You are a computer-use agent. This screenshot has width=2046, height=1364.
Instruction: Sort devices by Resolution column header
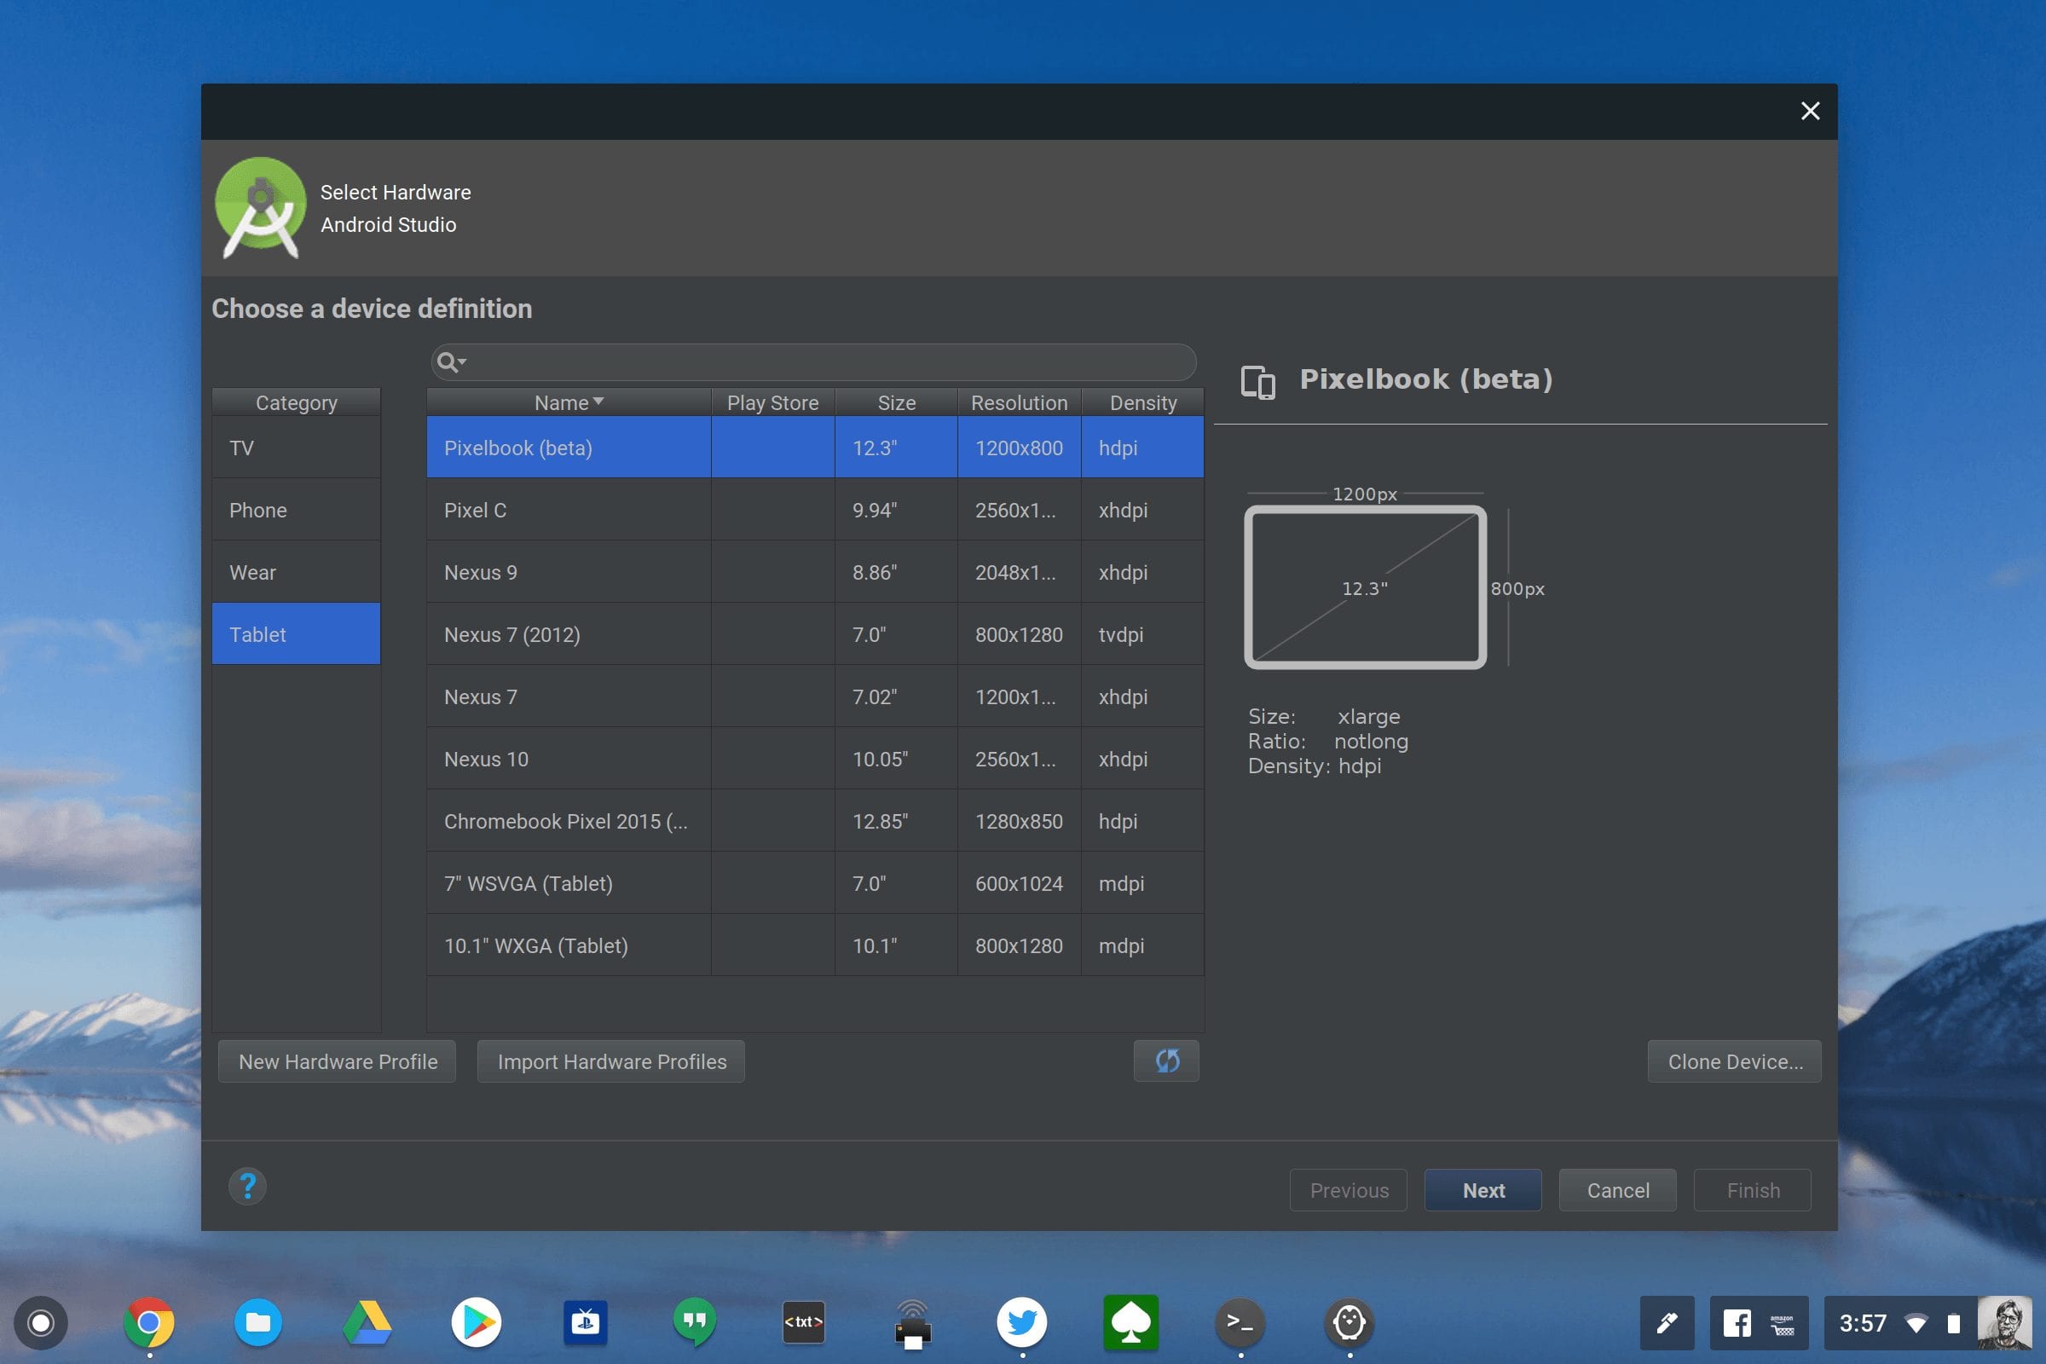[1019, 402]
